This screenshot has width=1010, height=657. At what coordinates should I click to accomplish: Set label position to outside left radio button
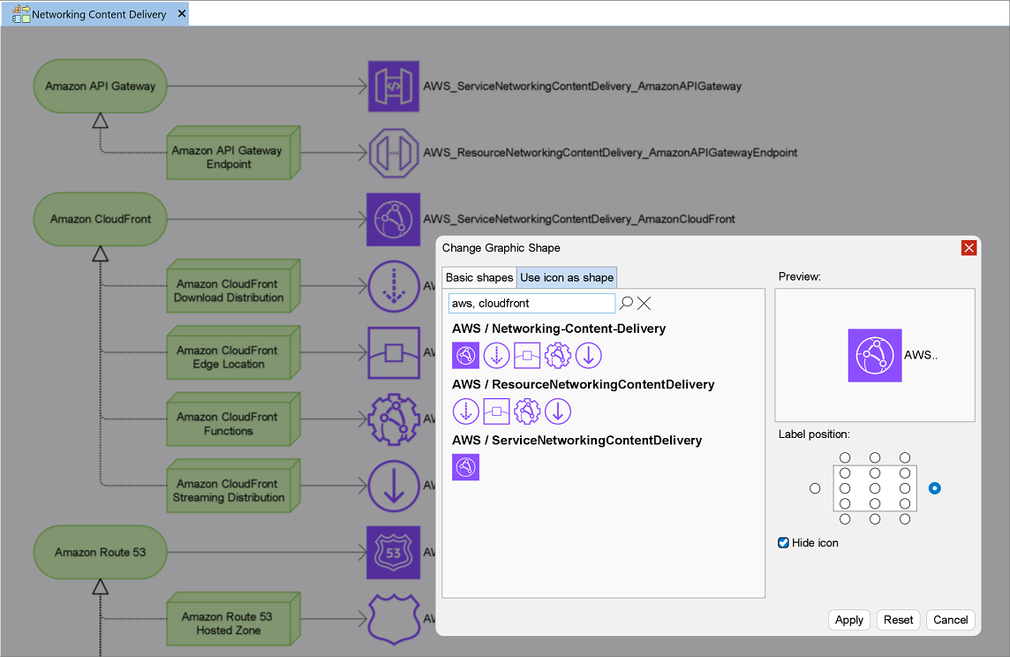(815, 488)
